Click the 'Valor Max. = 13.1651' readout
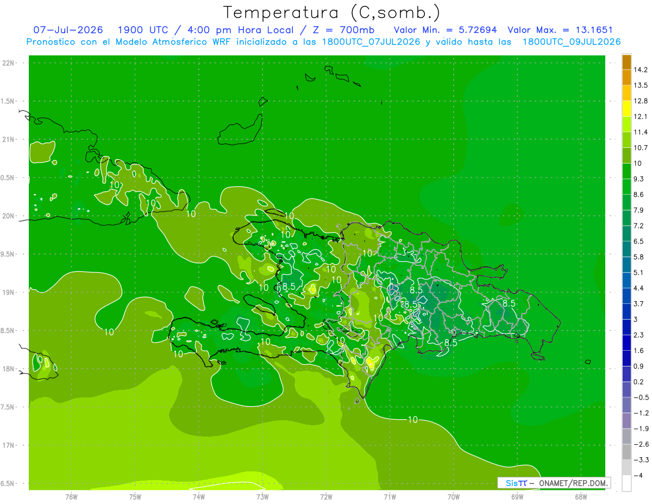Viewport: 652px width, 504px height. click(560, 30)
